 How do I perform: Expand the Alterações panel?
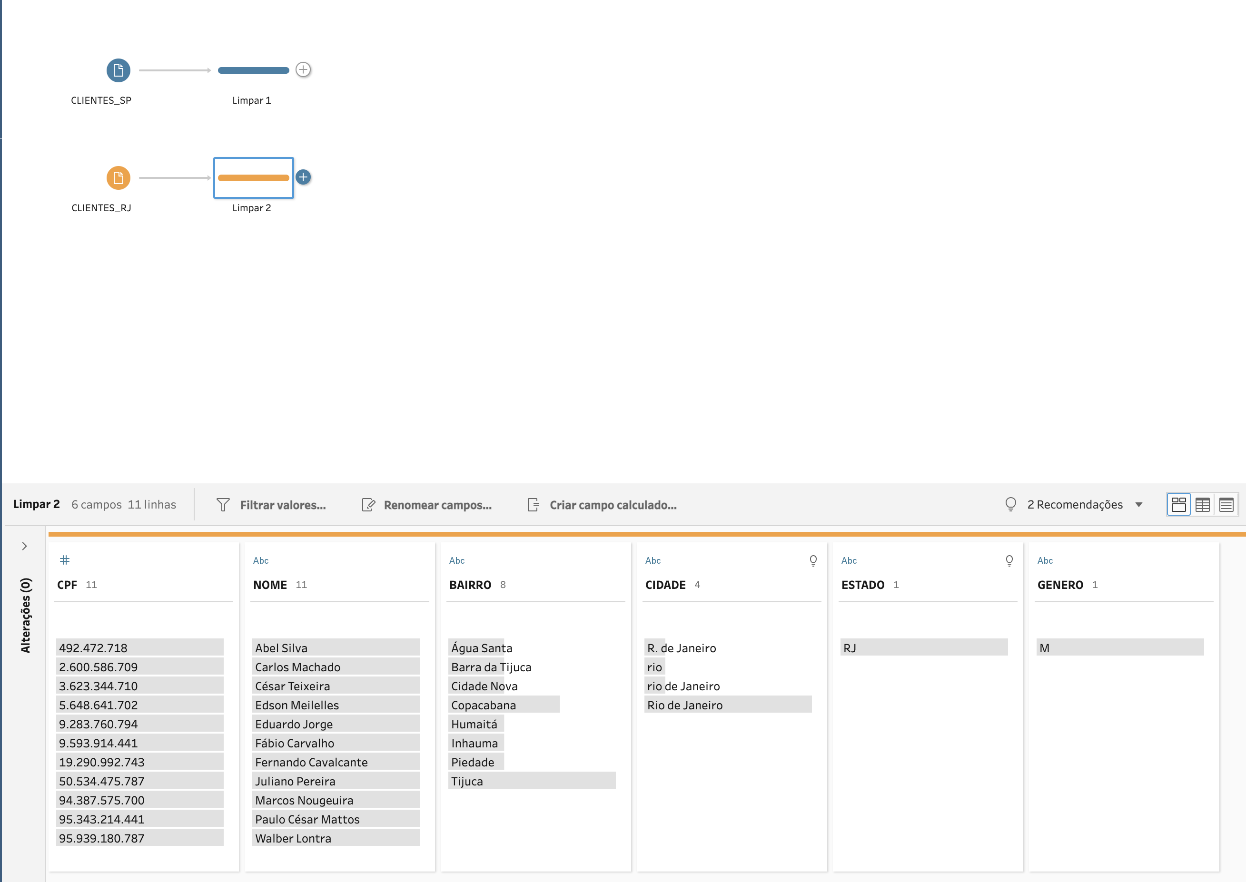[24, 546]
